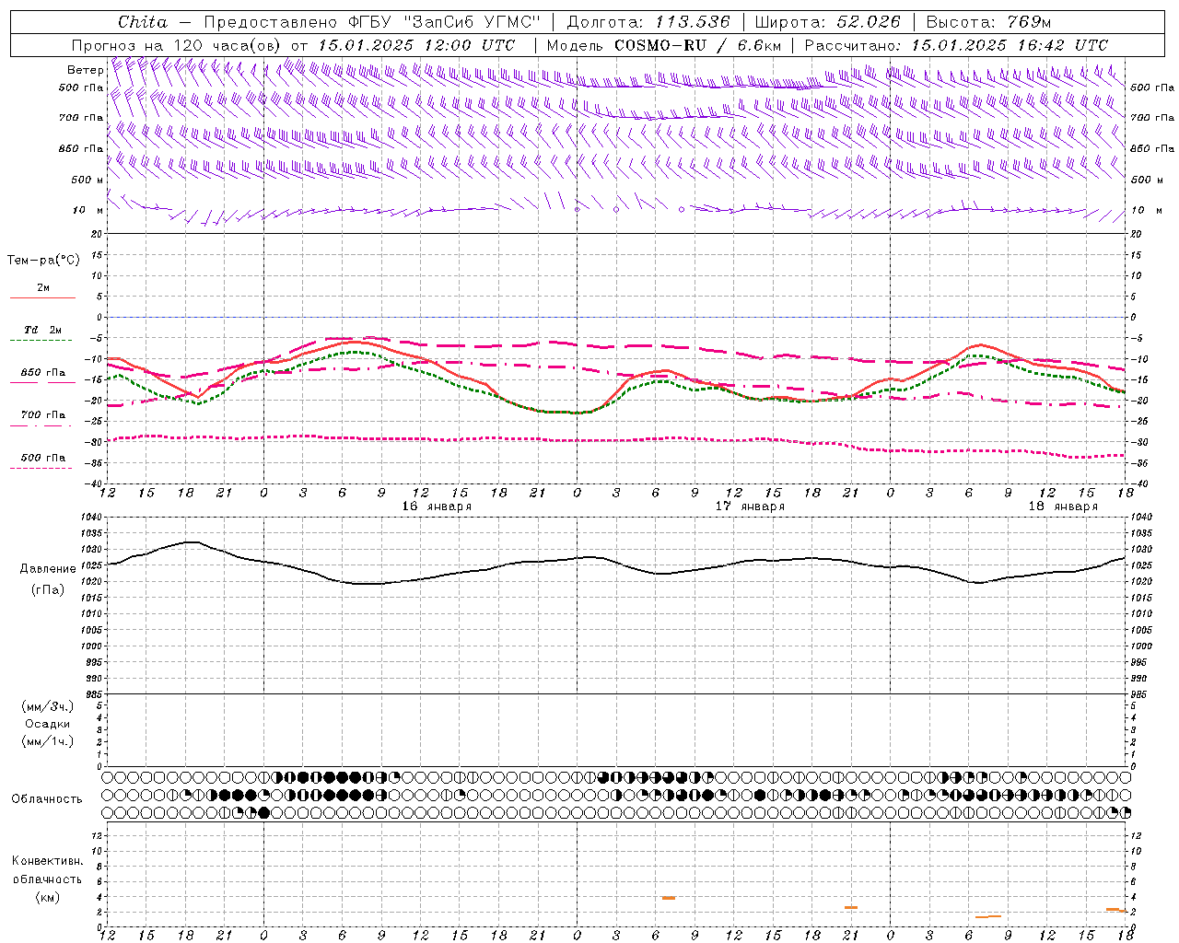Click the "Конвективн." convective cloud label
The width and height of the screenshot is (1179, 943).
47,861
